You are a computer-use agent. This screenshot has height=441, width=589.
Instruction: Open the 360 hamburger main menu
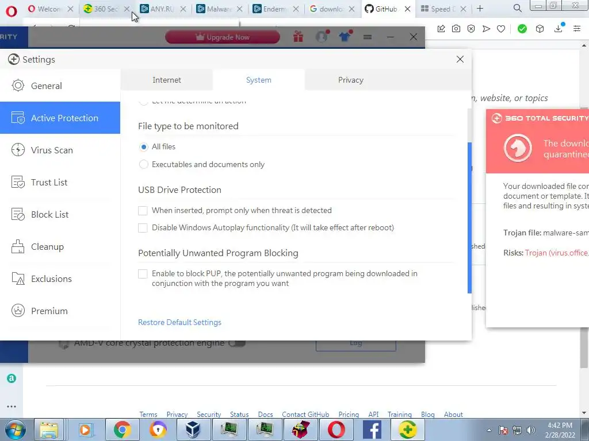point(368,37)
